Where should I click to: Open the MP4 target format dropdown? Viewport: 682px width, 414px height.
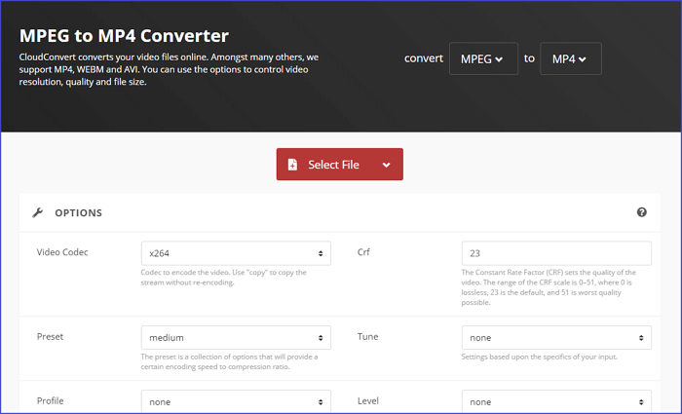coord(570,59)
